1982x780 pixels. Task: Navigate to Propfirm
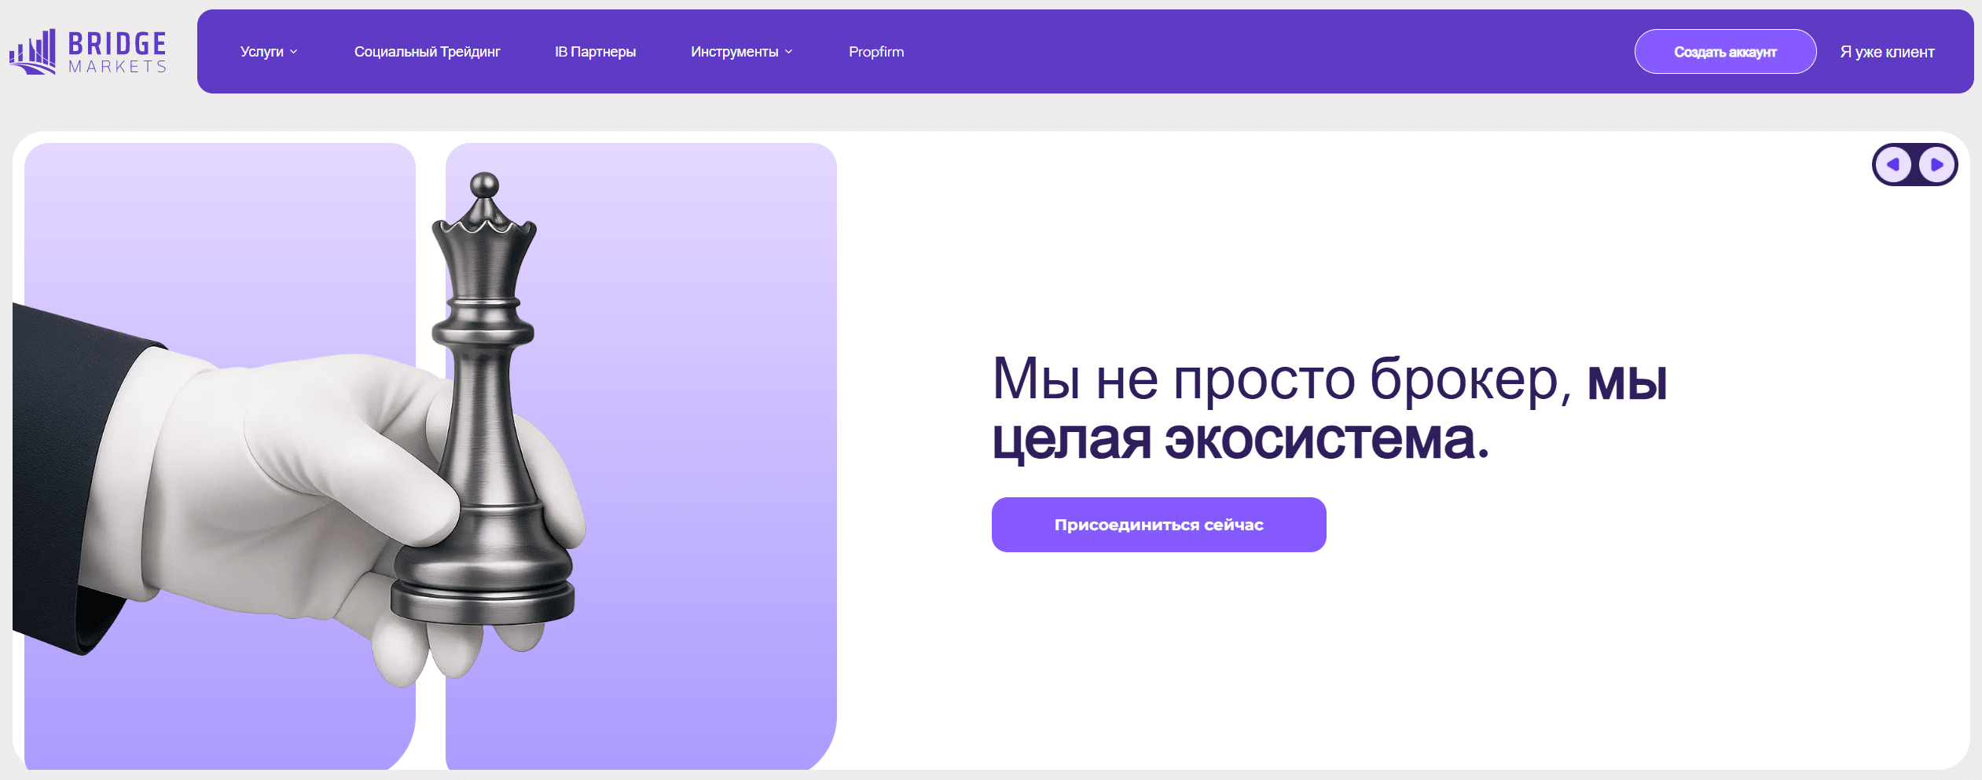[x=875, y=52]
